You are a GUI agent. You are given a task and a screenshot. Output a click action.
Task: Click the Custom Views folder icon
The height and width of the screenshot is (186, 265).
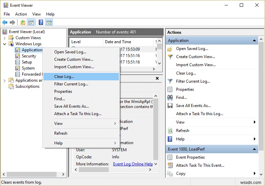pos(11,37)
